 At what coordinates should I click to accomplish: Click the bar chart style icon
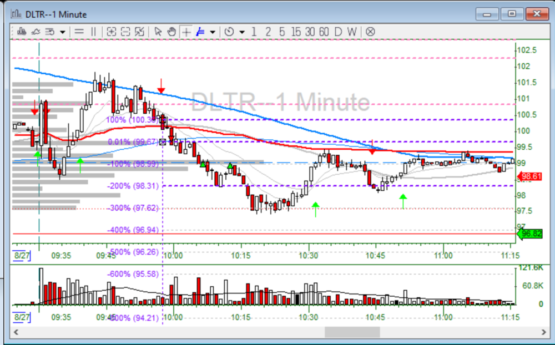coord(22,32)
